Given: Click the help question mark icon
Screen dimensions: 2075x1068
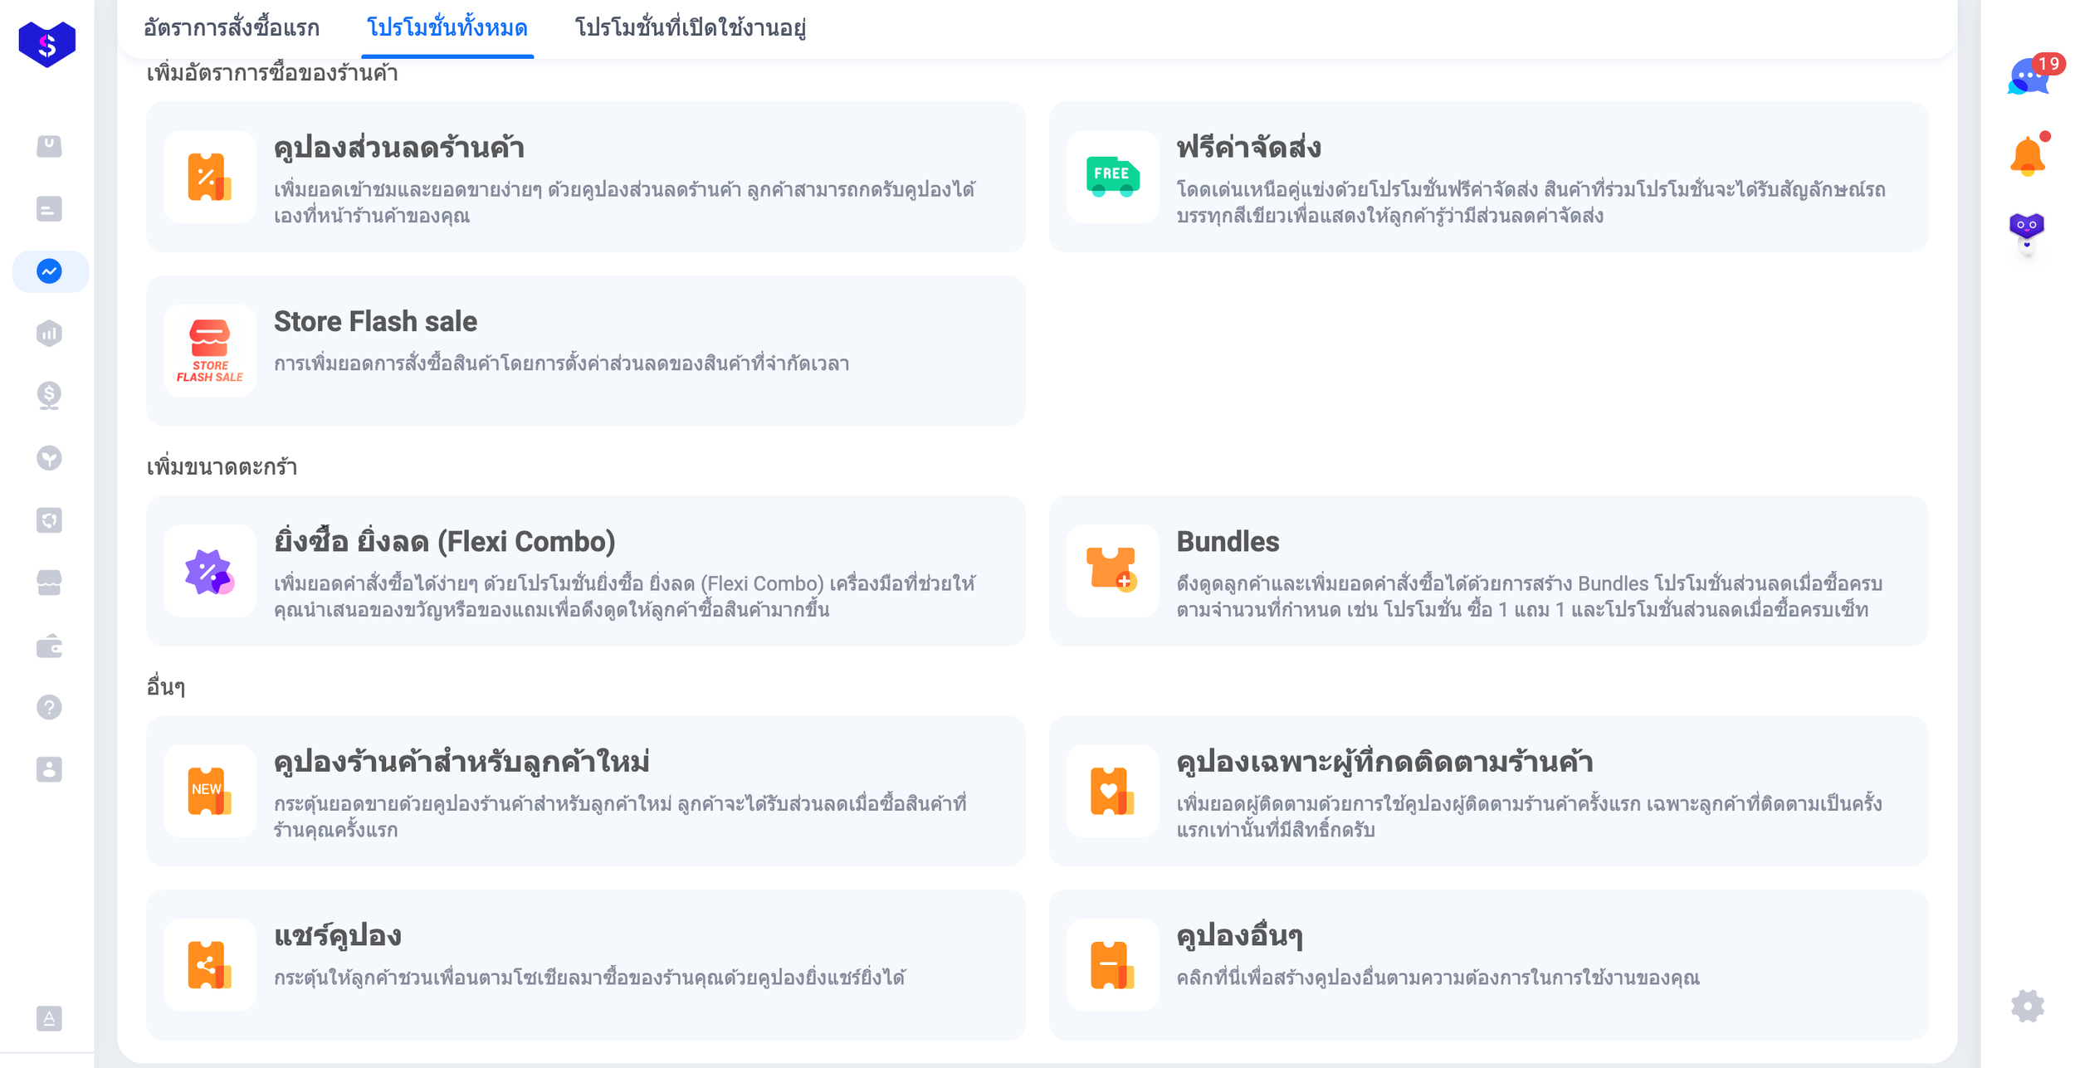Looking at the screenshot, I should point(50,707).
